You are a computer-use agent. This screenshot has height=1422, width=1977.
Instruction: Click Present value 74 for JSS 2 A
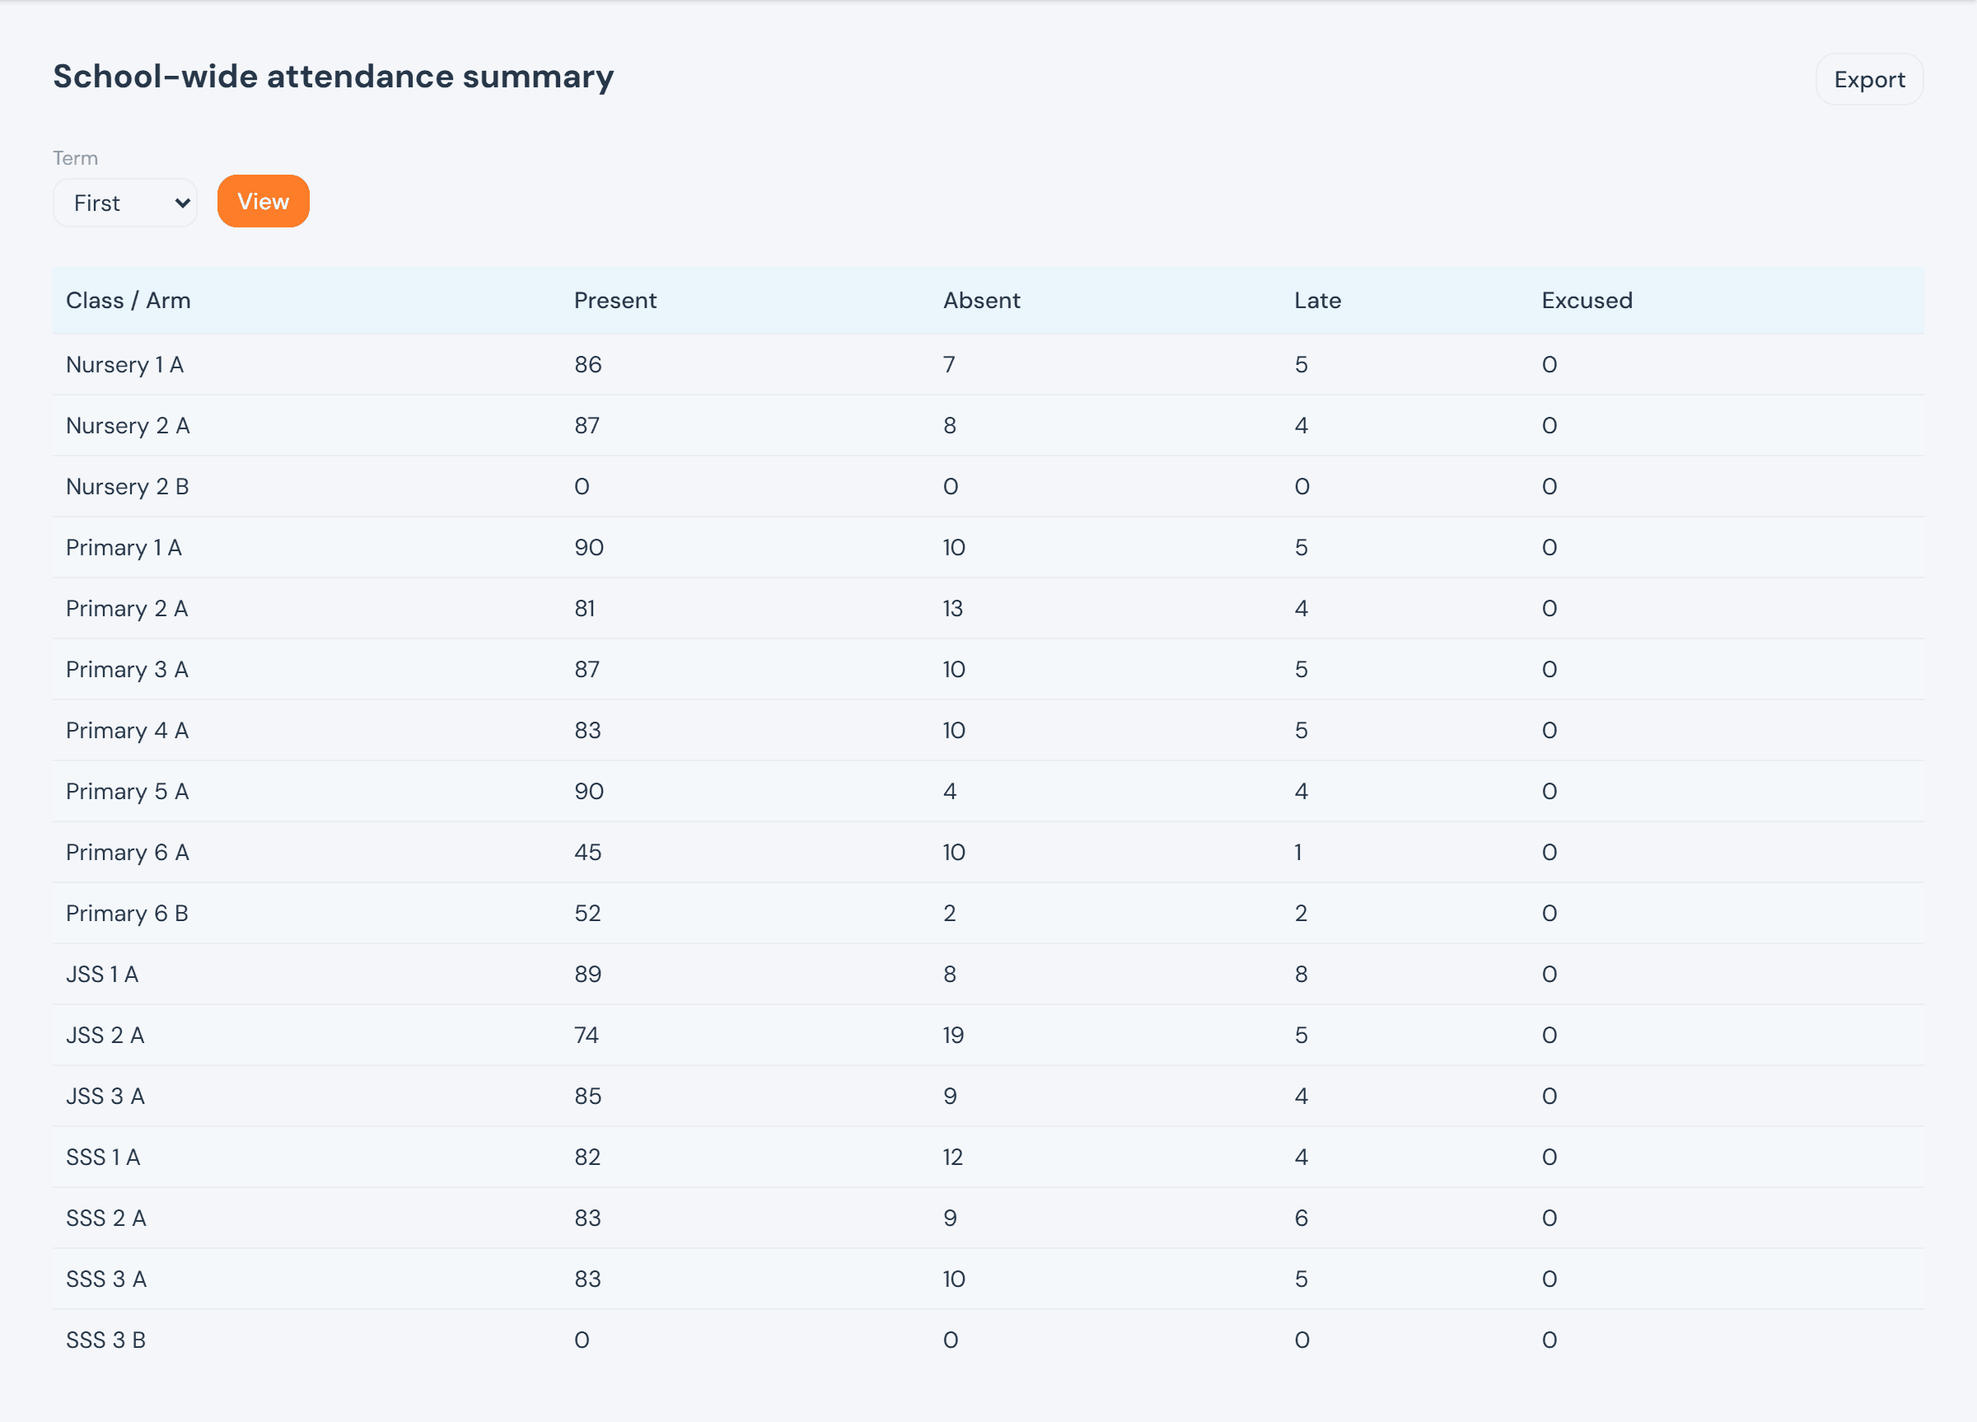[587, 1036]
